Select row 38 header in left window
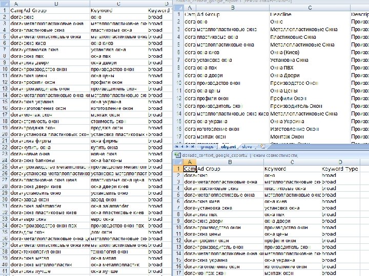The height and width of the screenshot is (276, 369). point(5,251)
